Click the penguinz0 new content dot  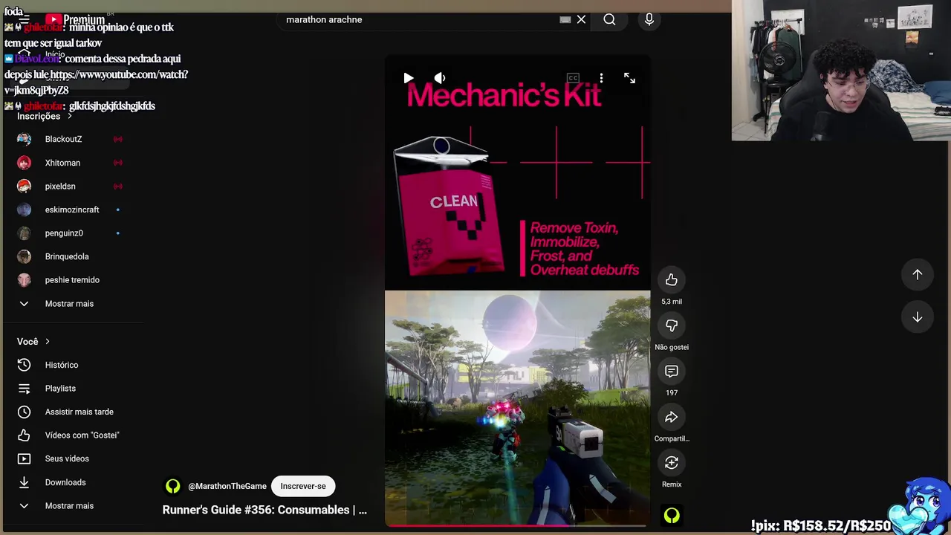coord(117,233)
